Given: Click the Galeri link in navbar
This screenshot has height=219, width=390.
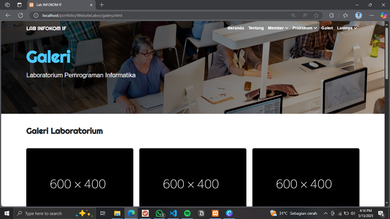Looking at the screenshot, I should coord(327,28).
